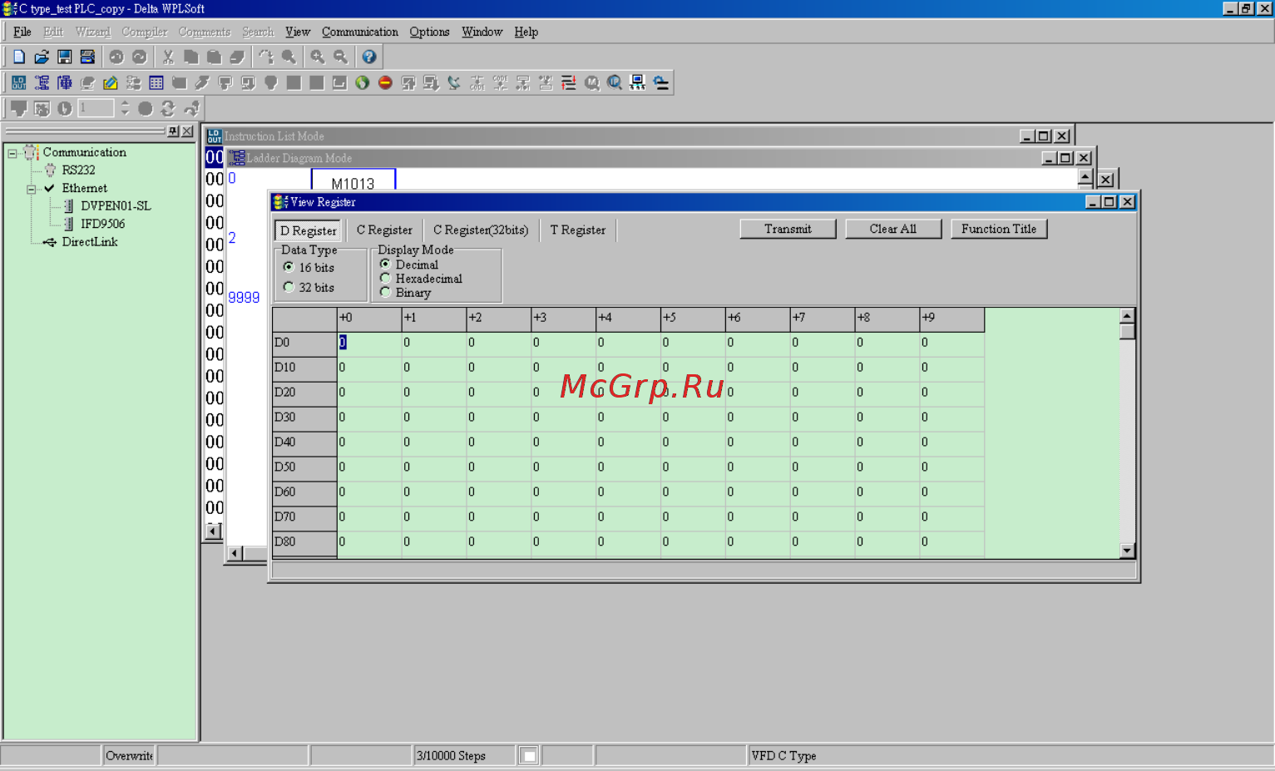The width and height of the screenshot is (1275, 771).
Task: Click the yellow pencil edit comments icon
Action: (x=110, y=82)
